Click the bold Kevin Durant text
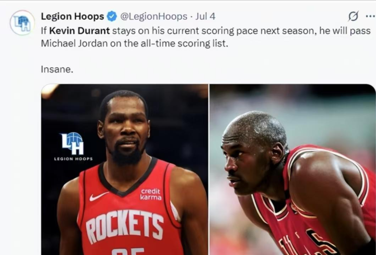The height and width of the screenshot is (255, 376). click(79, 31)
